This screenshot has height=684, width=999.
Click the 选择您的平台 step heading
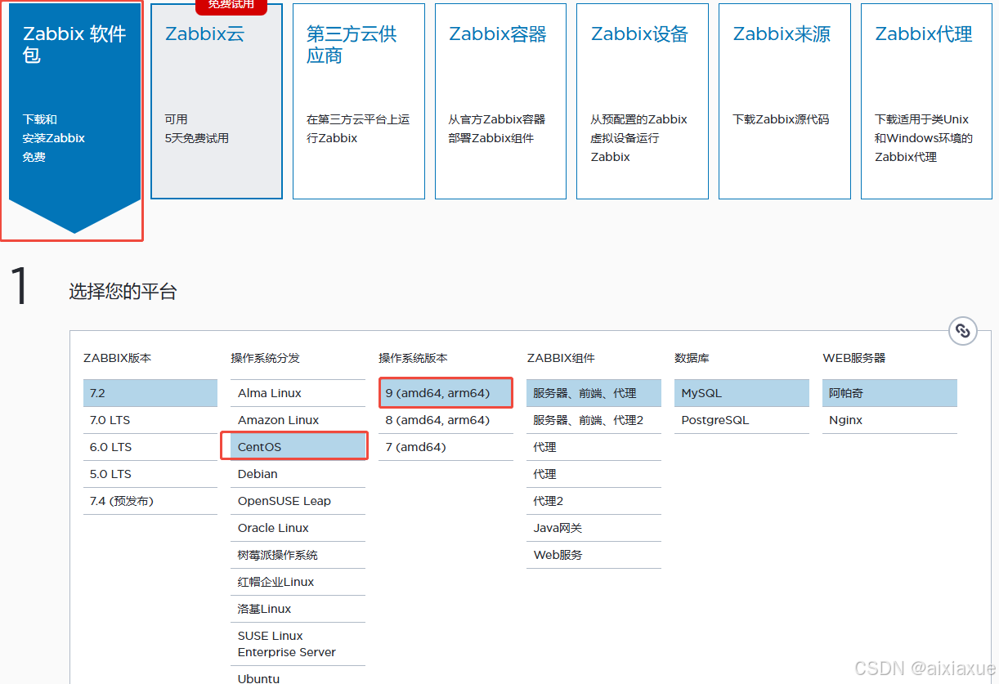coord(123,292)
